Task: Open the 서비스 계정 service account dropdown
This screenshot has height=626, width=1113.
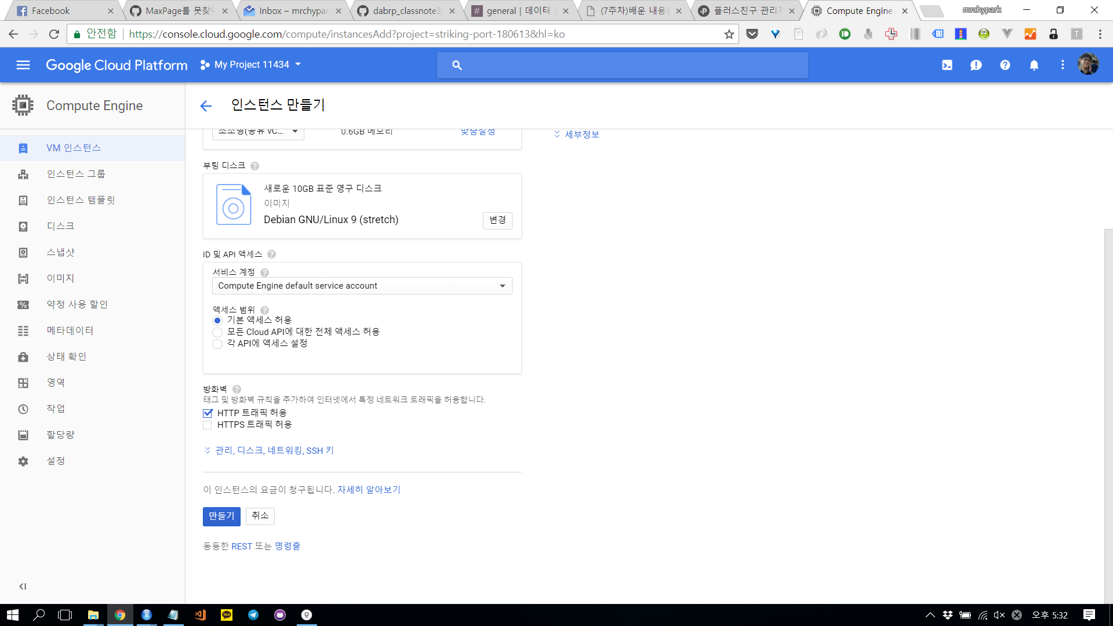Action: pyautogui.click(x=362, y=286)
